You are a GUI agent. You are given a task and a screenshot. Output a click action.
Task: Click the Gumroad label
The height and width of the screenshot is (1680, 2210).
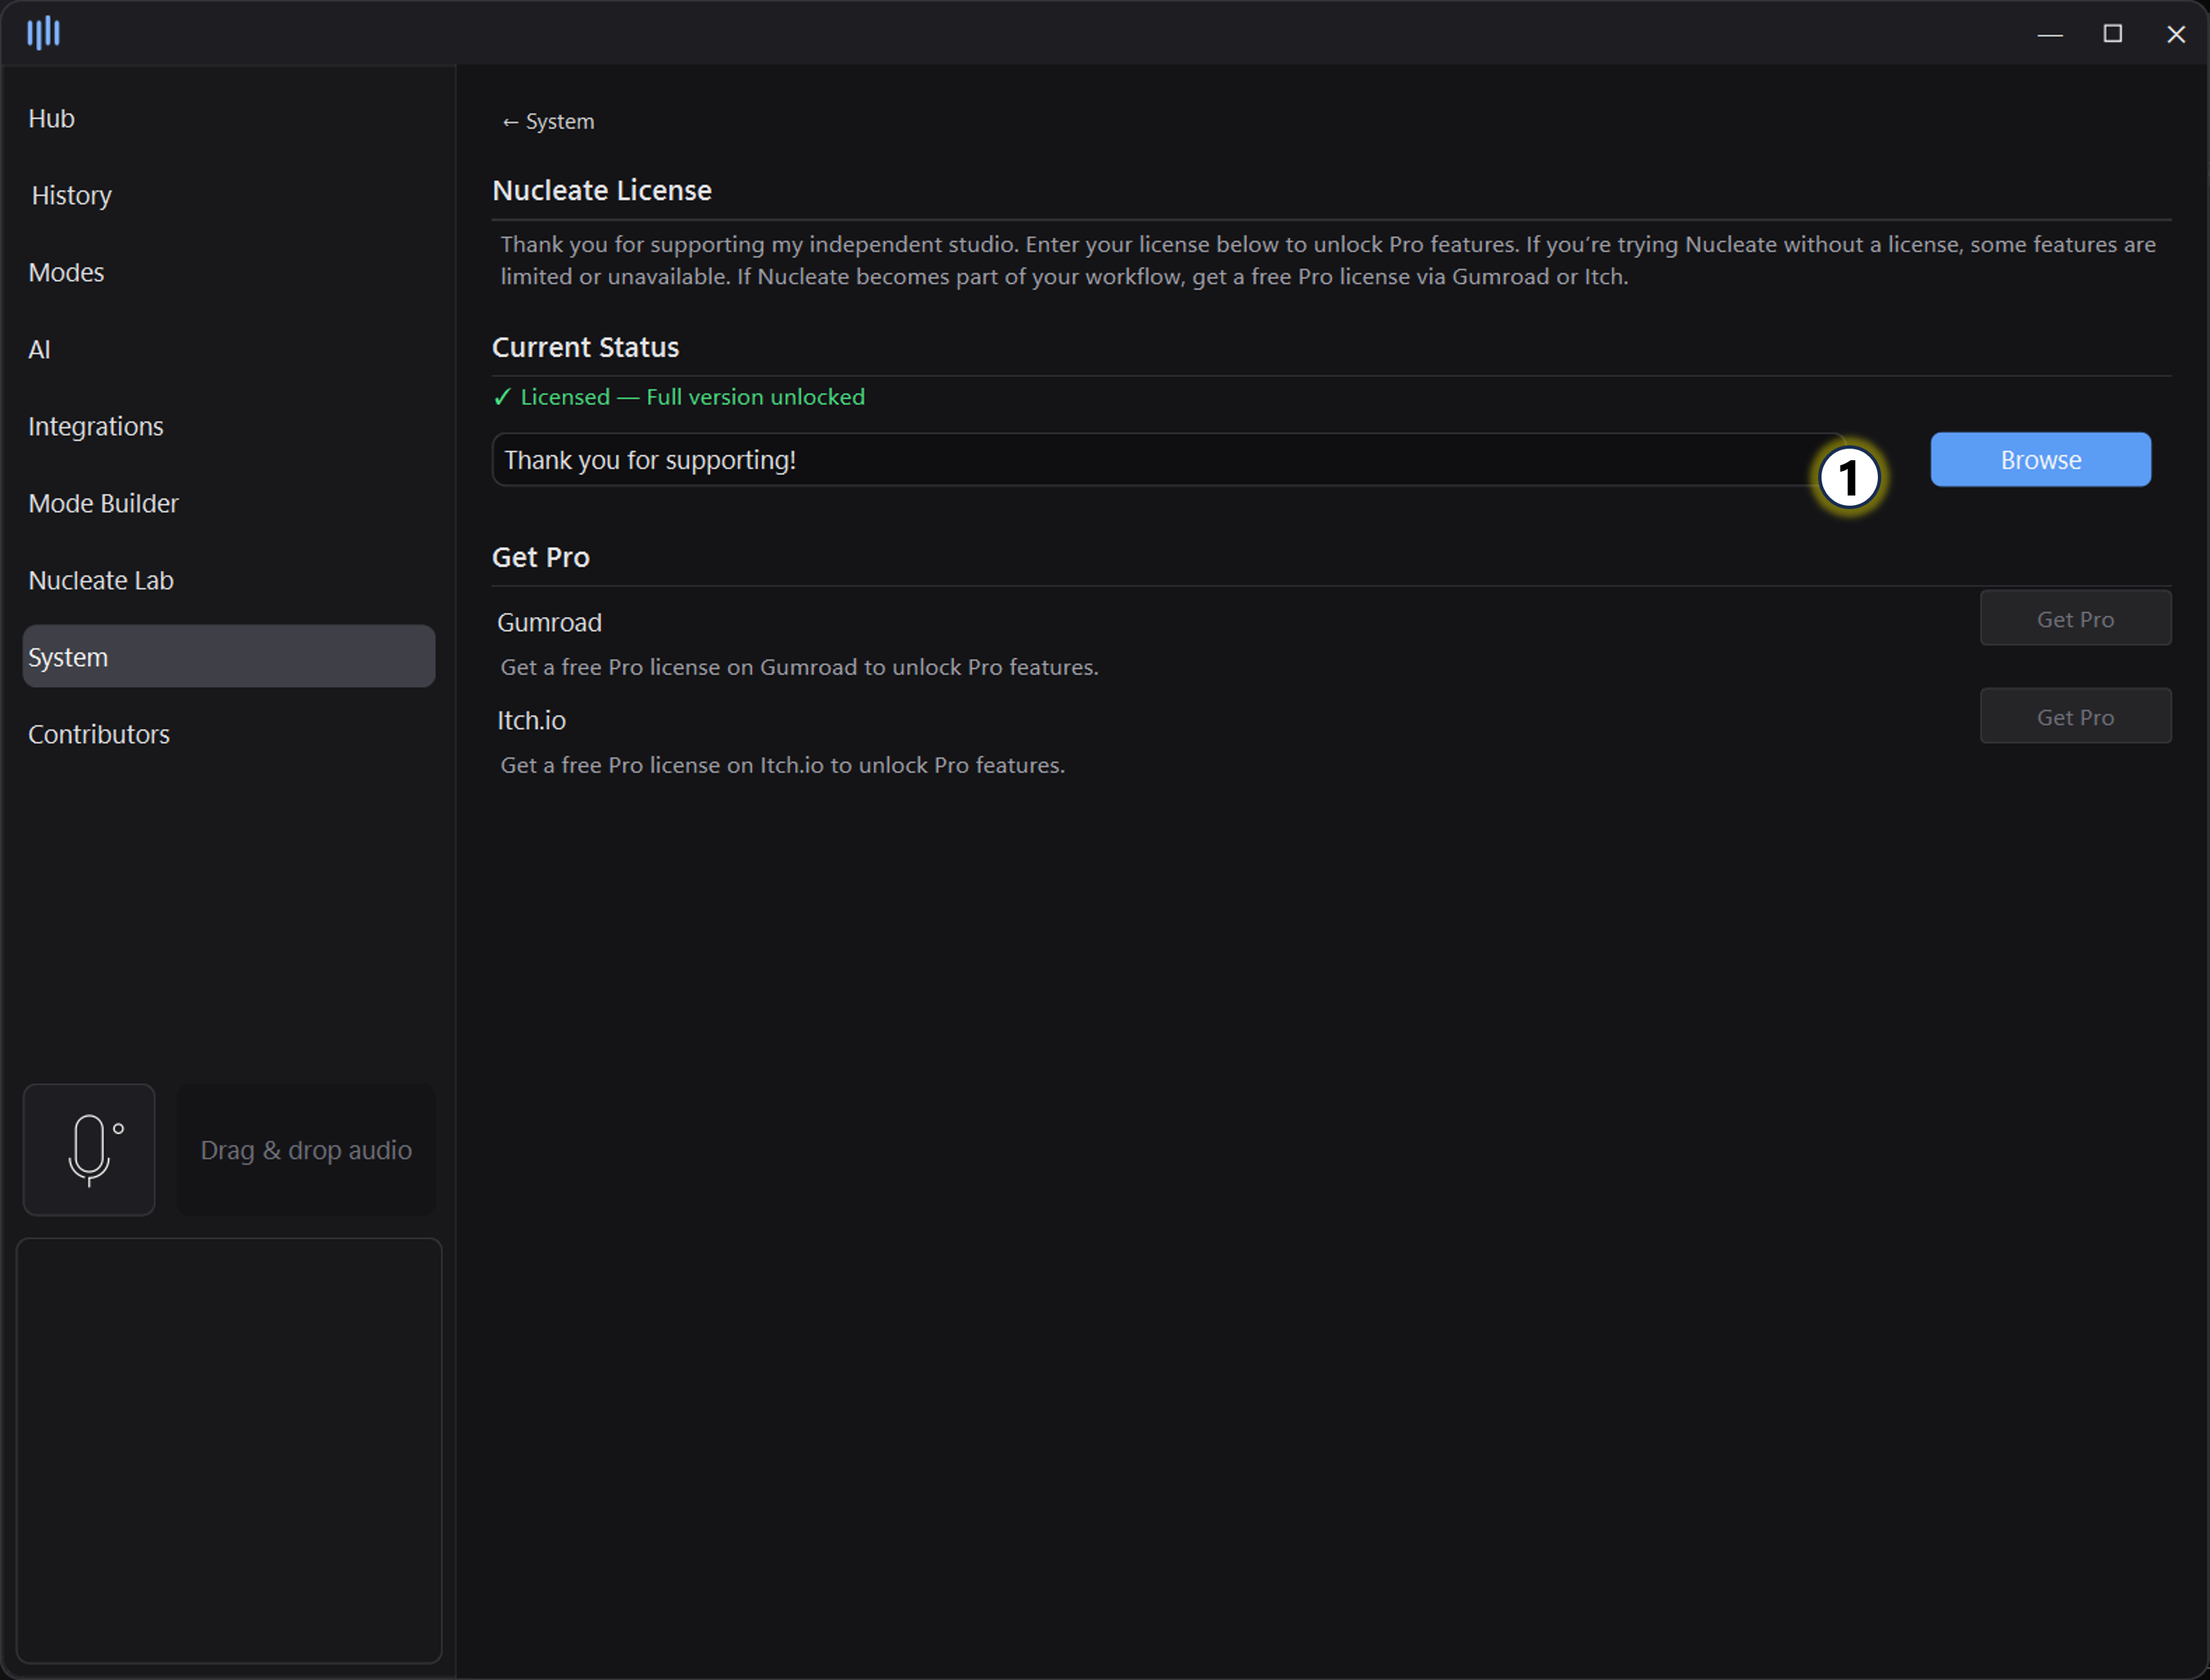(549, 623)
